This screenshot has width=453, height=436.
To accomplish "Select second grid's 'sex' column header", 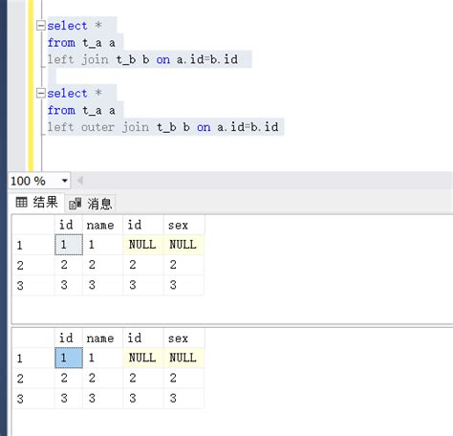I will point(183,338).
